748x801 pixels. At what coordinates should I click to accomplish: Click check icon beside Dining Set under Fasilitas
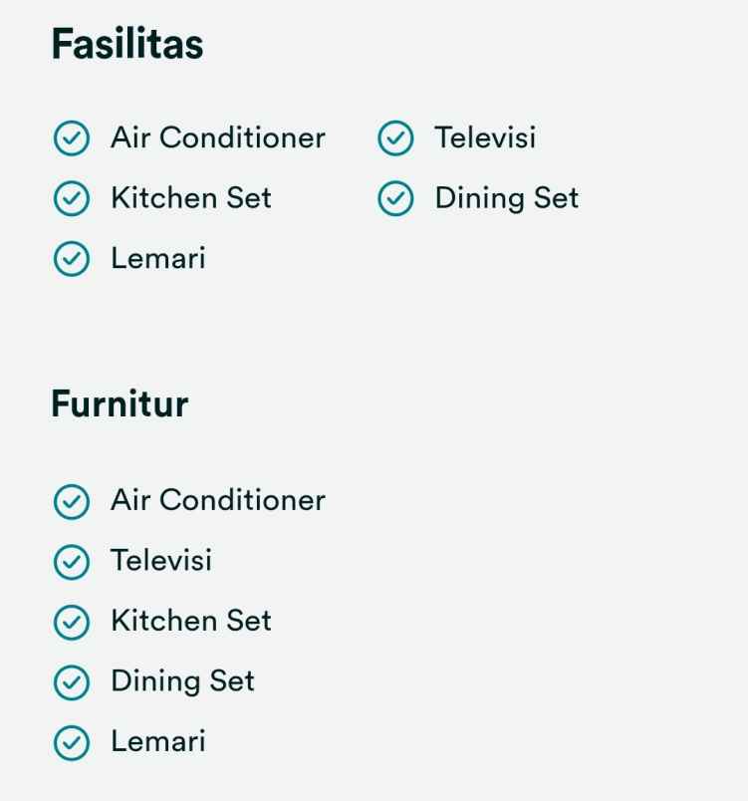click(395, 199)
